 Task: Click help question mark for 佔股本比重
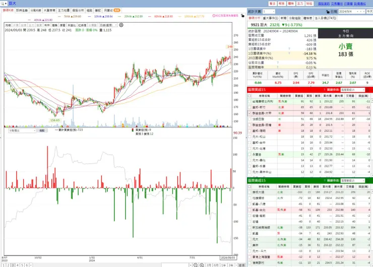tap(278, 62)
